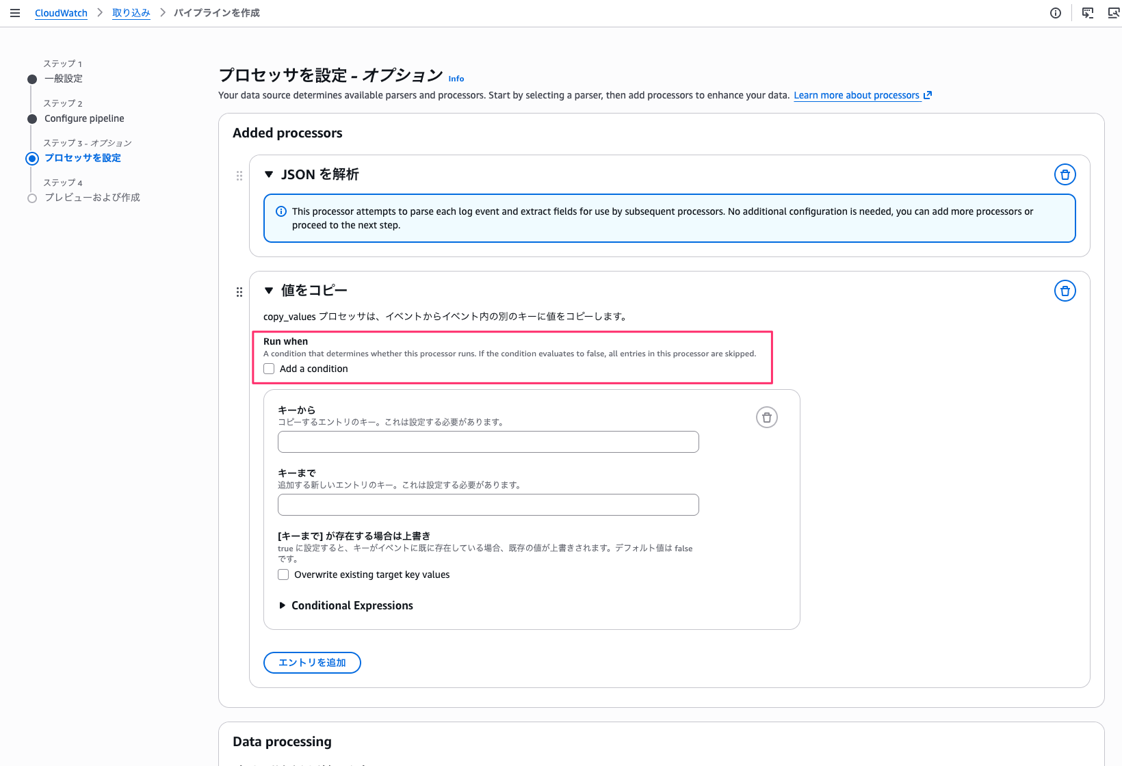Click the エントリを追加 button

(312, 662)
